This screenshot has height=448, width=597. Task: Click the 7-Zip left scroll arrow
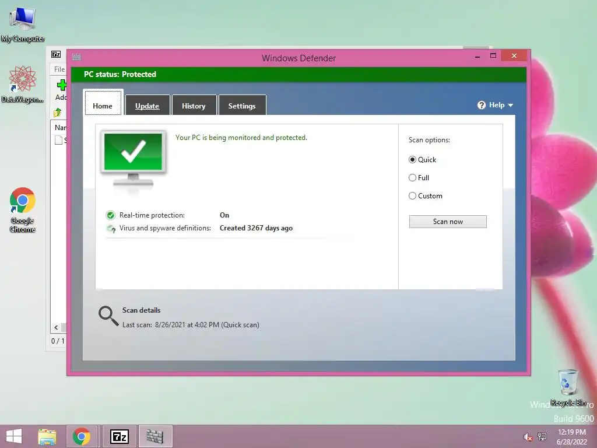click(x=56, y=327)
